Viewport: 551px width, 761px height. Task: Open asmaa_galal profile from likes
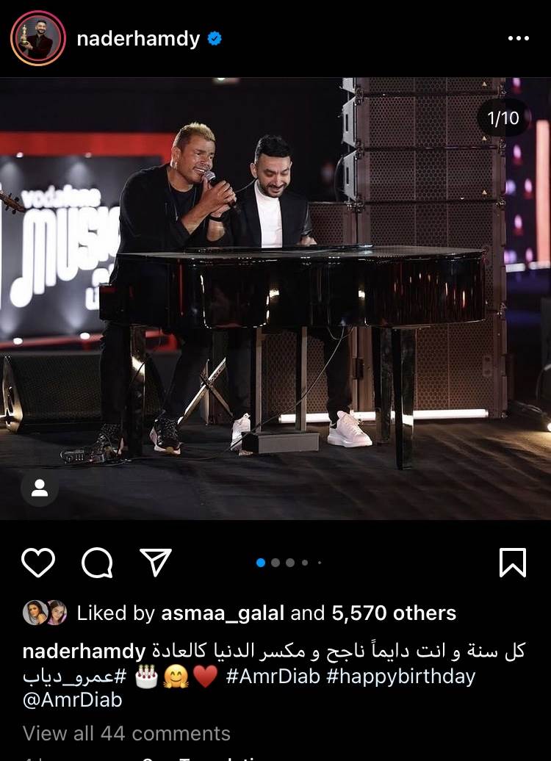click(x=223, y=613)
